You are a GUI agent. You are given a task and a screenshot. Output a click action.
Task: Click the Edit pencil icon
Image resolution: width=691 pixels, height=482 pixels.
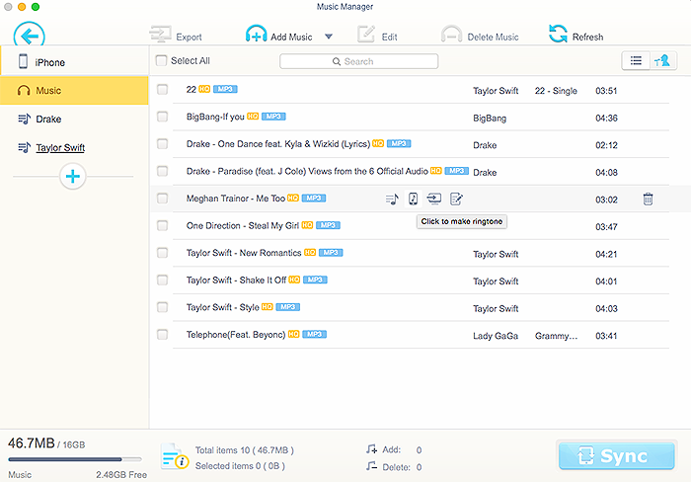point(366,34)
